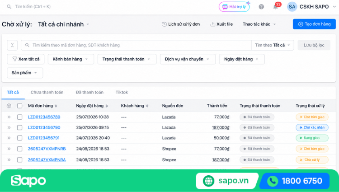Open Sản phẩm filter dropdown
The image size is (339, 192).
pos(25,73)
